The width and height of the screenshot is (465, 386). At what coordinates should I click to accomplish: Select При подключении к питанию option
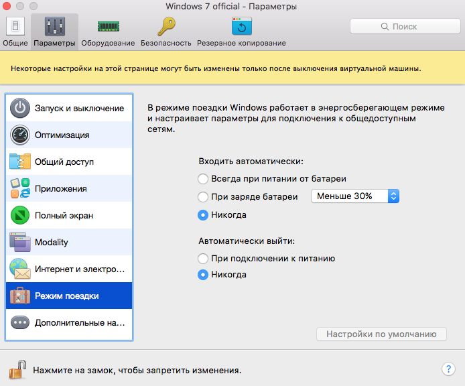(x=203, y=258)
